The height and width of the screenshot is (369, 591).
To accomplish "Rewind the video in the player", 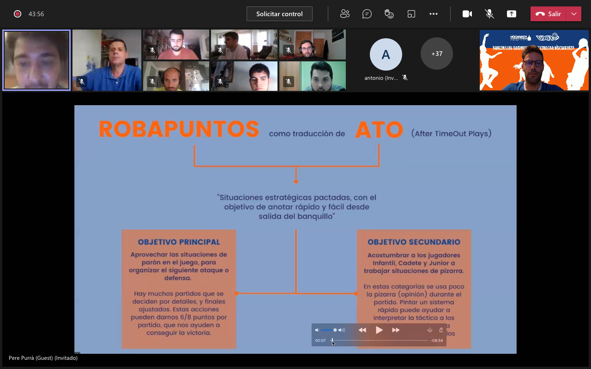I will pyautogui.click(x=362, y=330).
